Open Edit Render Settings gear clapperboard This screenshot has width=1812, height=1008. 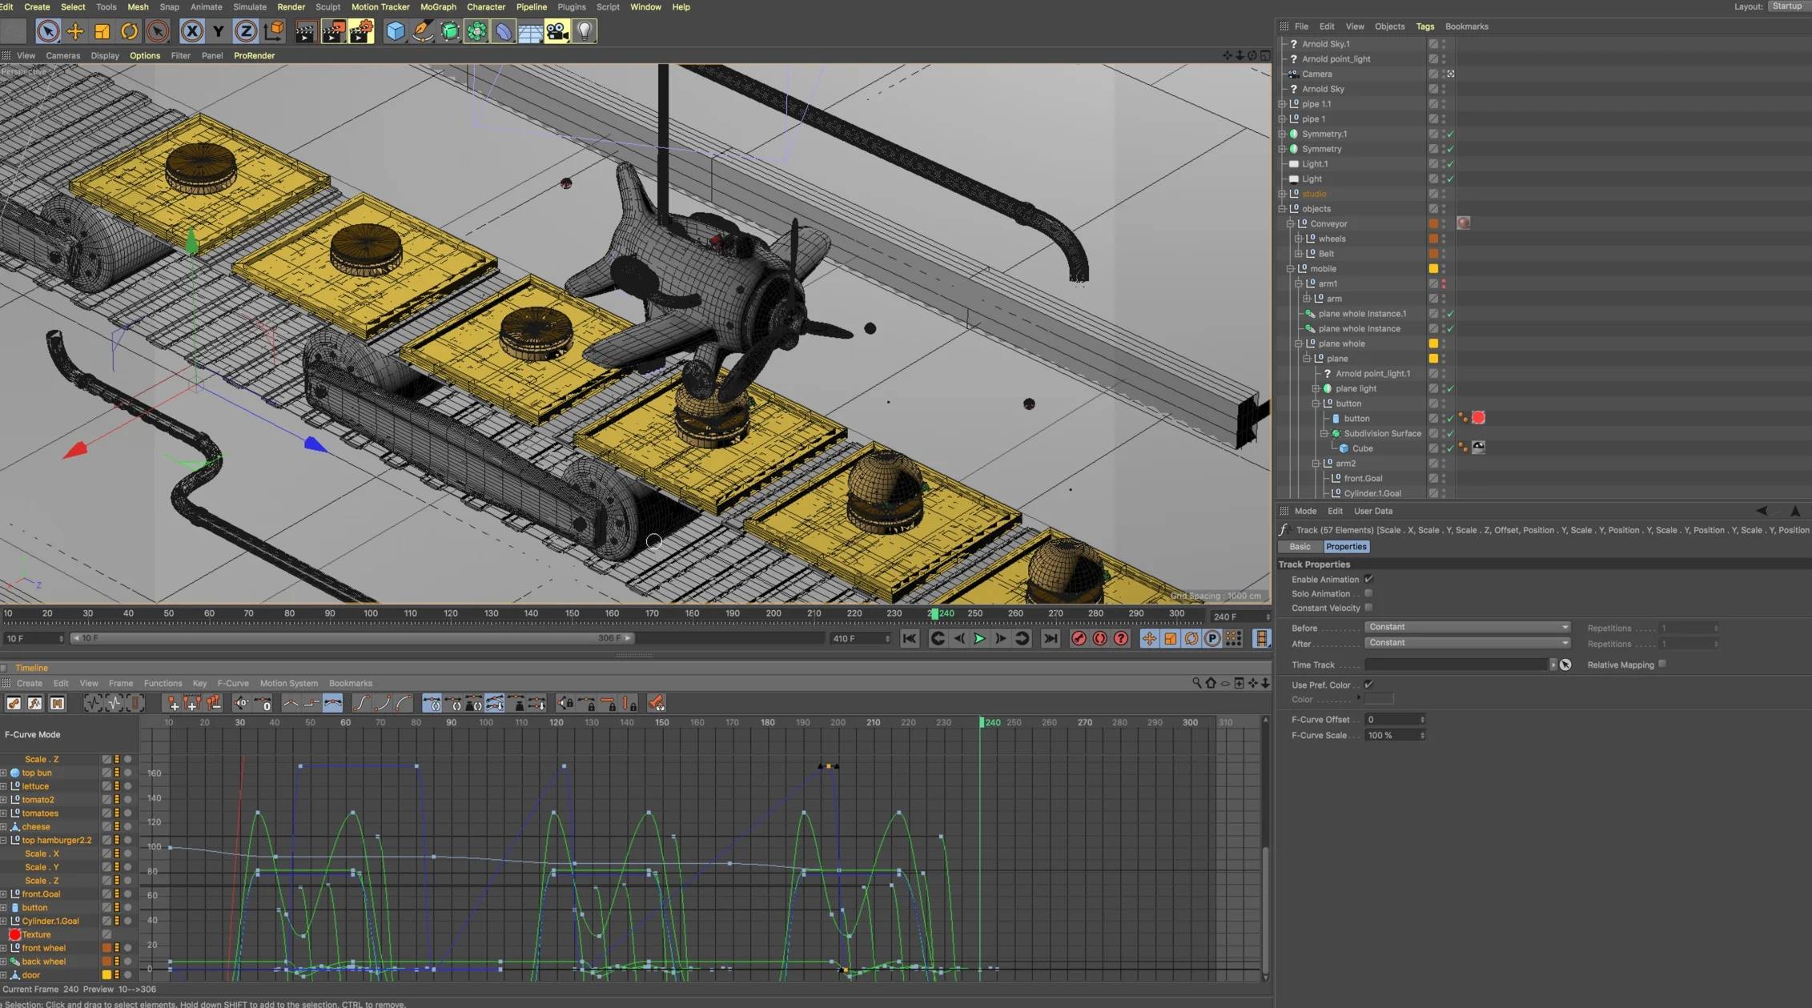[x=361, y=31]
